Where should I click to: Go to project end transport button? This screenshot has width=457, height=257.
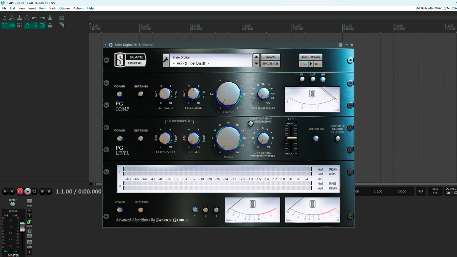[12, 191]
